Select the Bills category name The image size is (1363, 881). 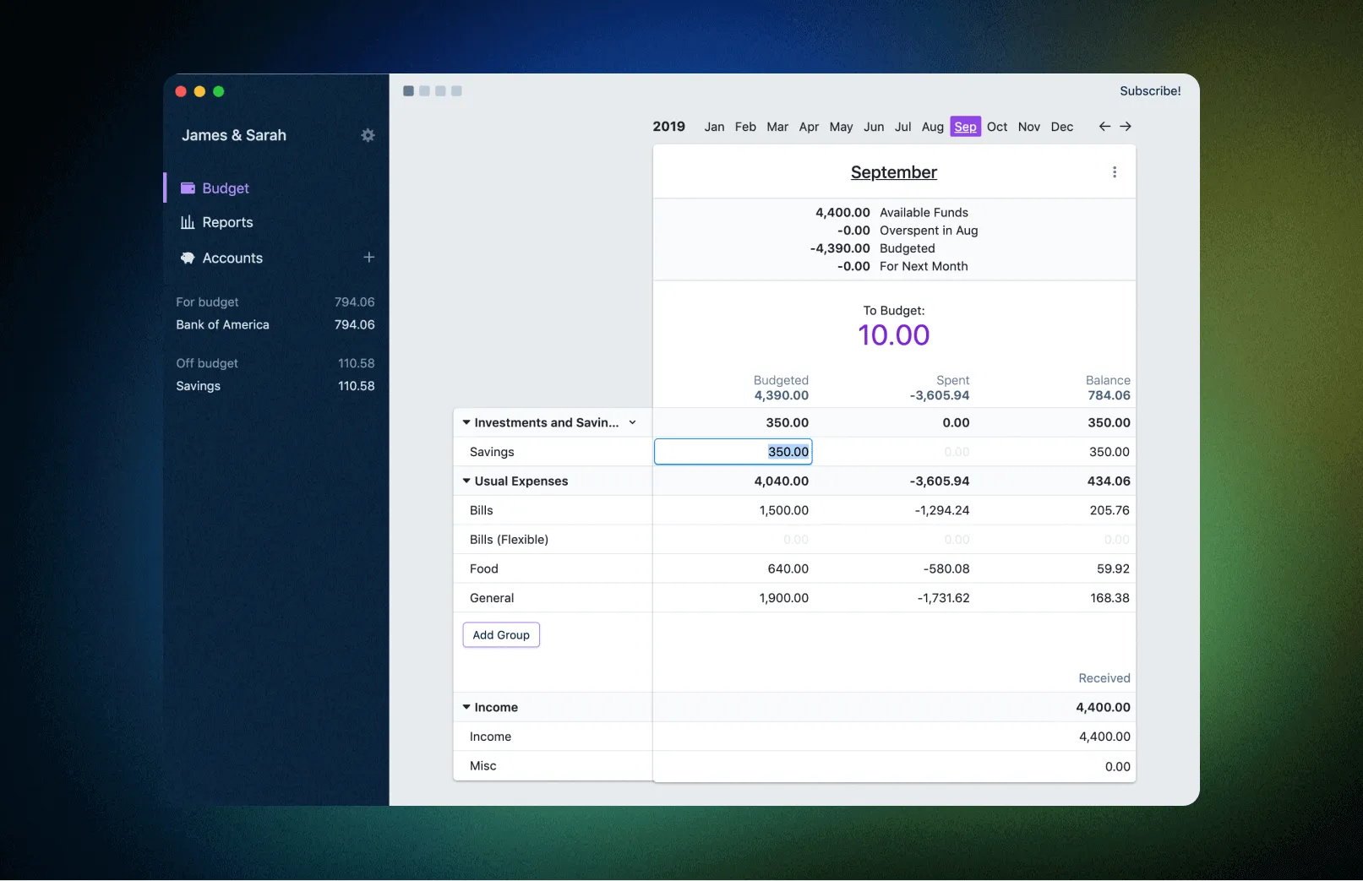click(482, 510)
